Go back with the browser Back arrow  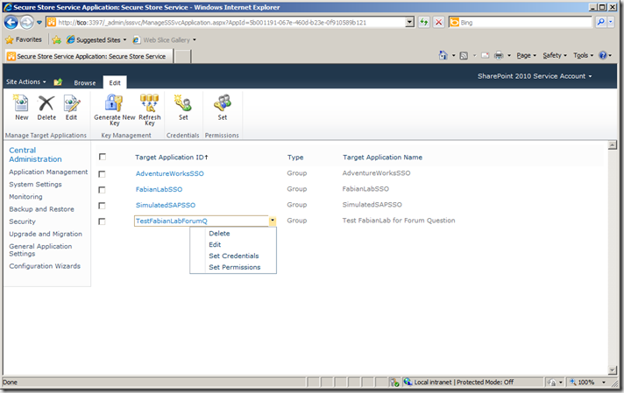pos(11,22)
